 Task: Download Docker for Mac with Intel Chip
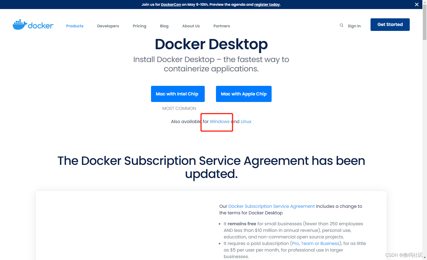pos(178,94)
